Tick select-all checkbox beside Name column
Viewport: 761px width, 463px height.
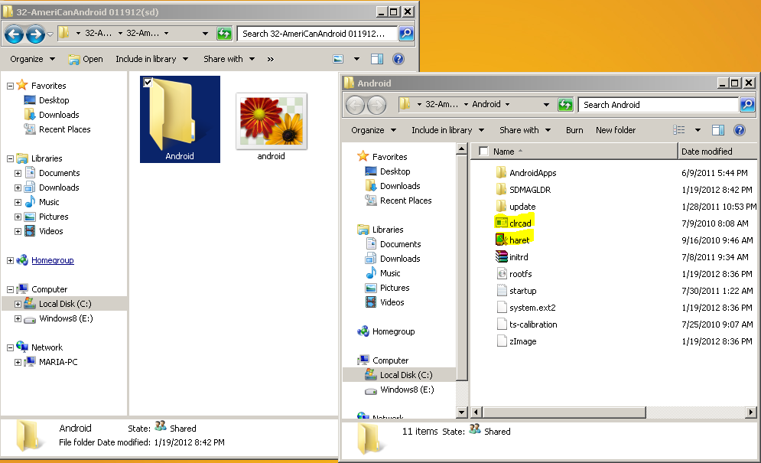pos(483,151)
